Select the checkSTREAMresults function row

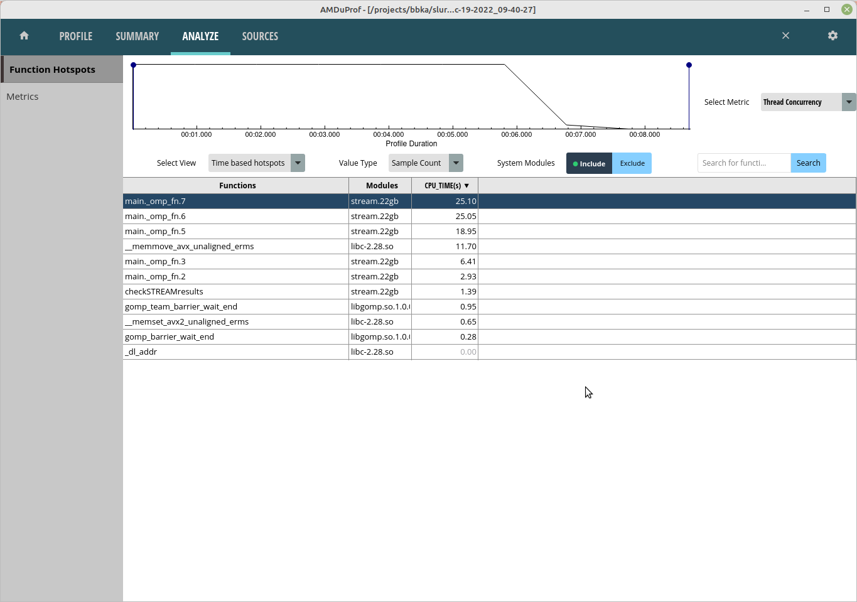pyautogui.click(x=237, y=291)
